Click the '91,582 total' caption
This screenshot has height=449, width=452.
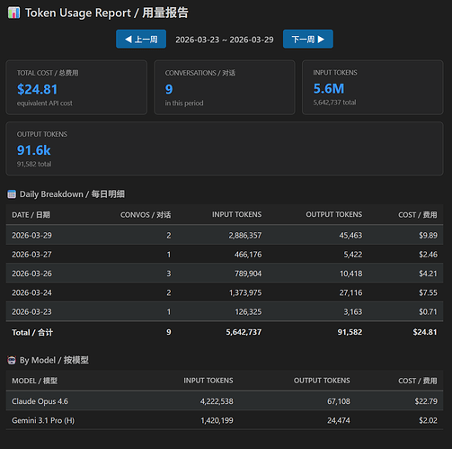coord(34,164)
